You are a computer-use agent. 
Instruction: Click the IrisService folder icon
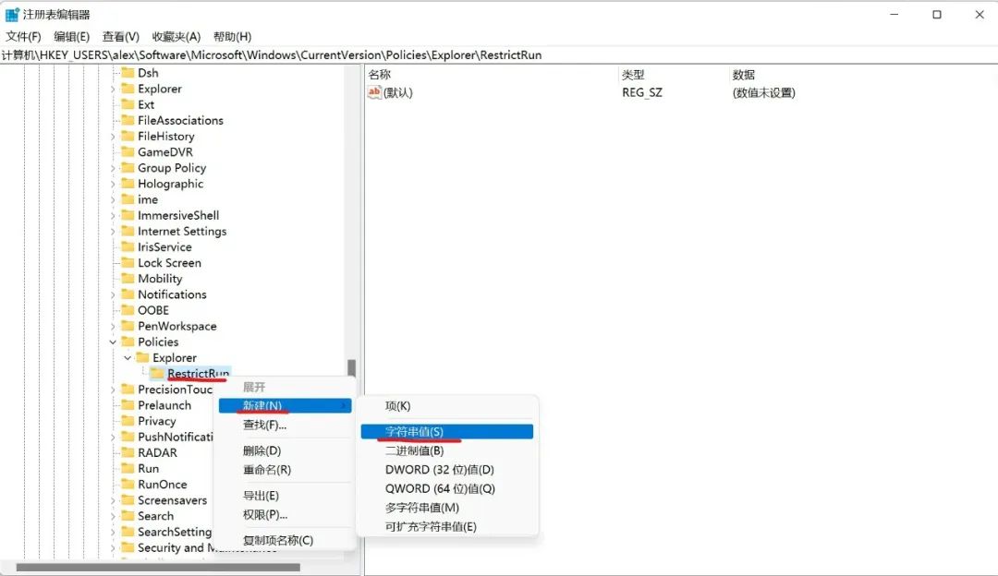pyautogui.click(x=128, y=246)
